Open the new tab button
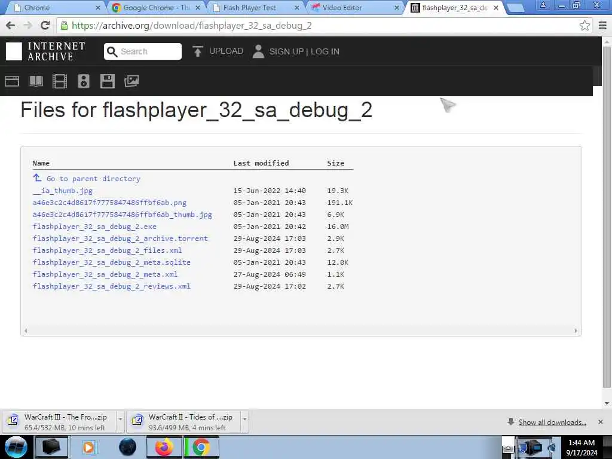Image resolution: width=612 pixels, height=459 pixels. click(516, 8)
